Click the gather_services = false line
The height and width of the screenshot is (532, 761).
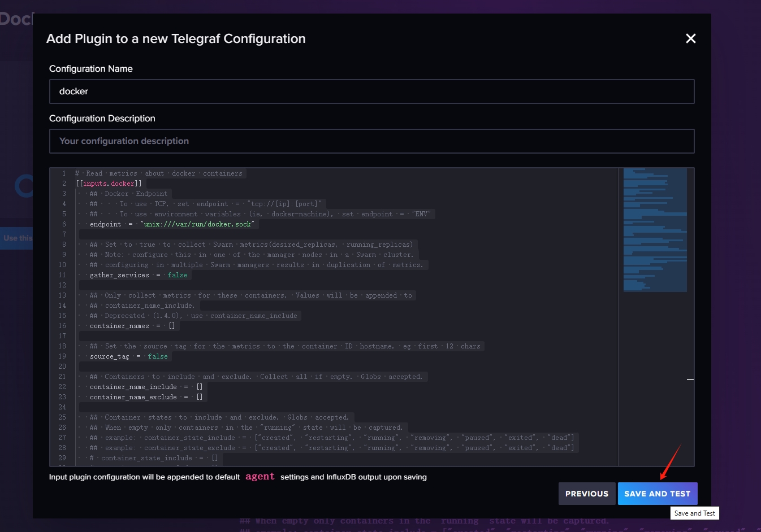(x=139, y=275)
